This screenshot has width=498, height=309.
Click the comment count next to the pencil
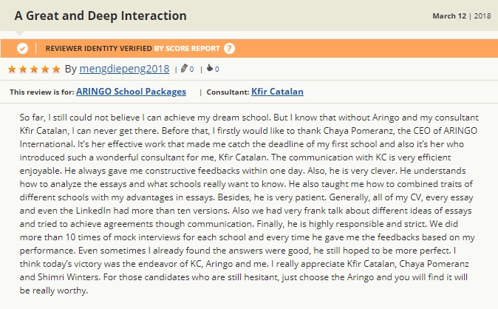tap(191, 69)
